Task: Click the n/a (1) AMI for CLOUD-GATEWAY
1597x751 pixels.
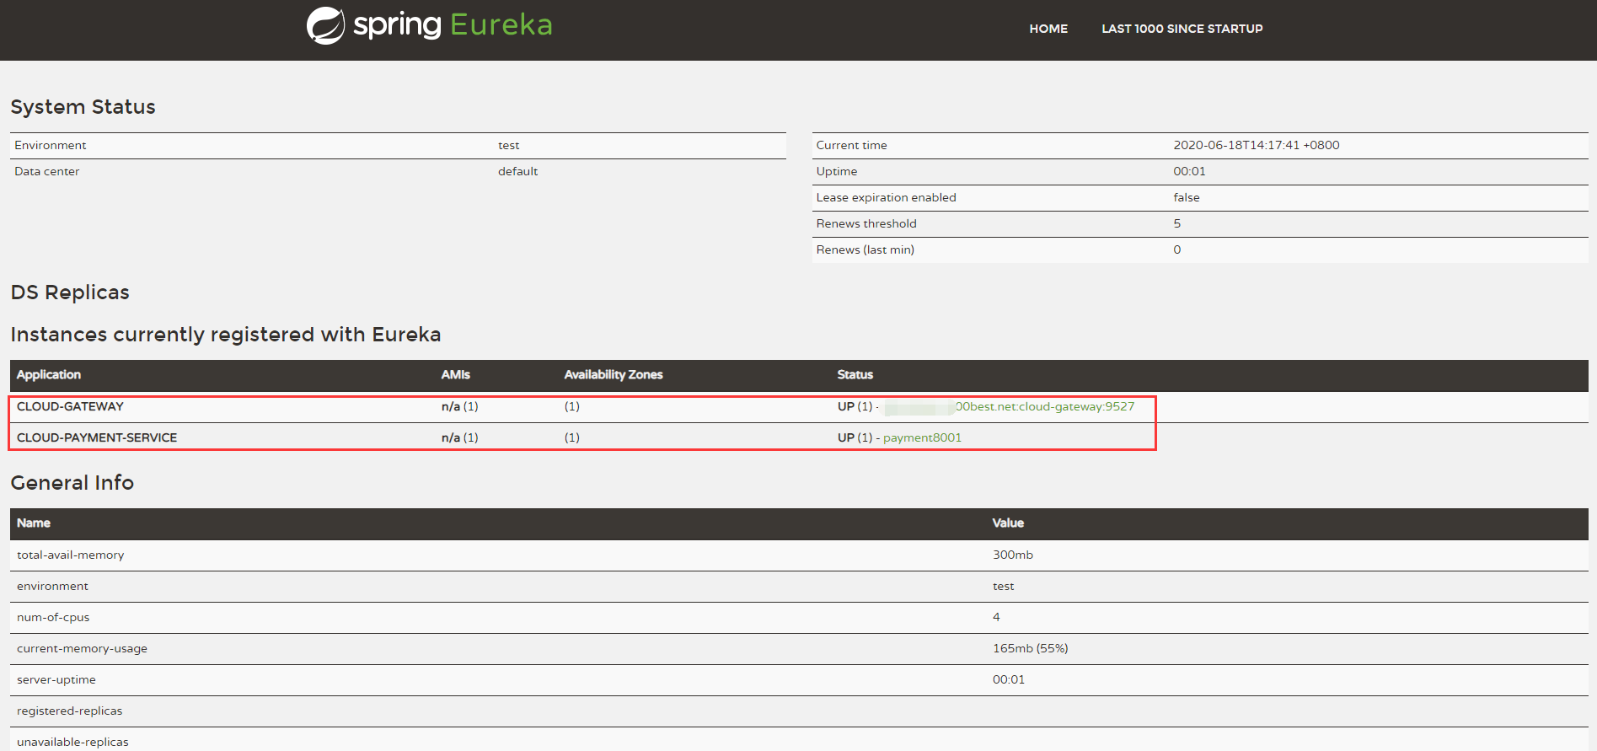Action: pyautogui.click(x=460, y=406)
